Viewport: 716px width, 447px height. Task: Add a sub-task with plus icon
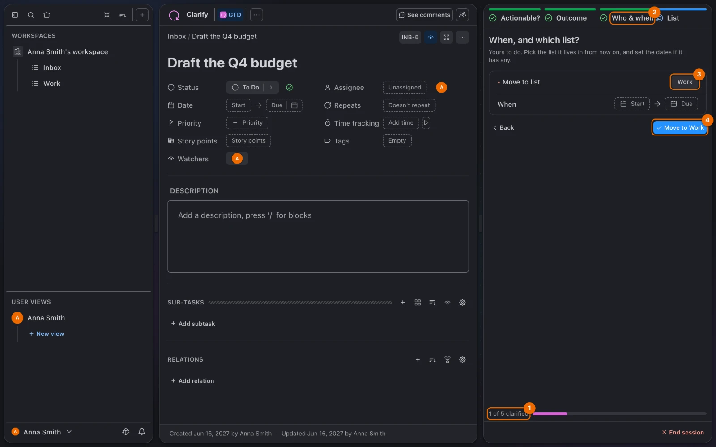point(403,303)
